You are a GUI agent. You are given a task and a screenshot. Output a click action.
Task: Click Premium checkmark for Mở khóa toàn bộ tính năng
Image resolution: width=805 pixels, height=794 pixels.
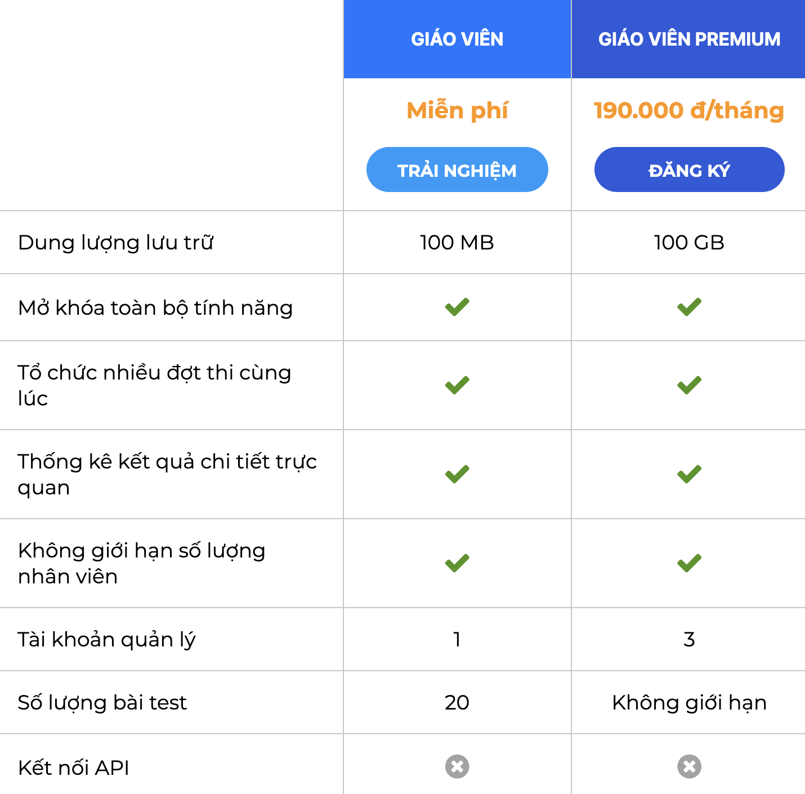[689, 307]
